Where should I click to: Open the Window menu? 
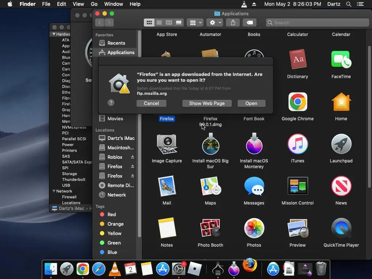pos(114,4)
